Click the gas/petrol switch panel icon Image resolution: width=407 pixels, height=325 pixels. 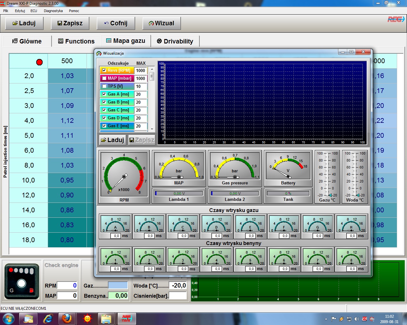pyautogui.click(x=22, y=281)
